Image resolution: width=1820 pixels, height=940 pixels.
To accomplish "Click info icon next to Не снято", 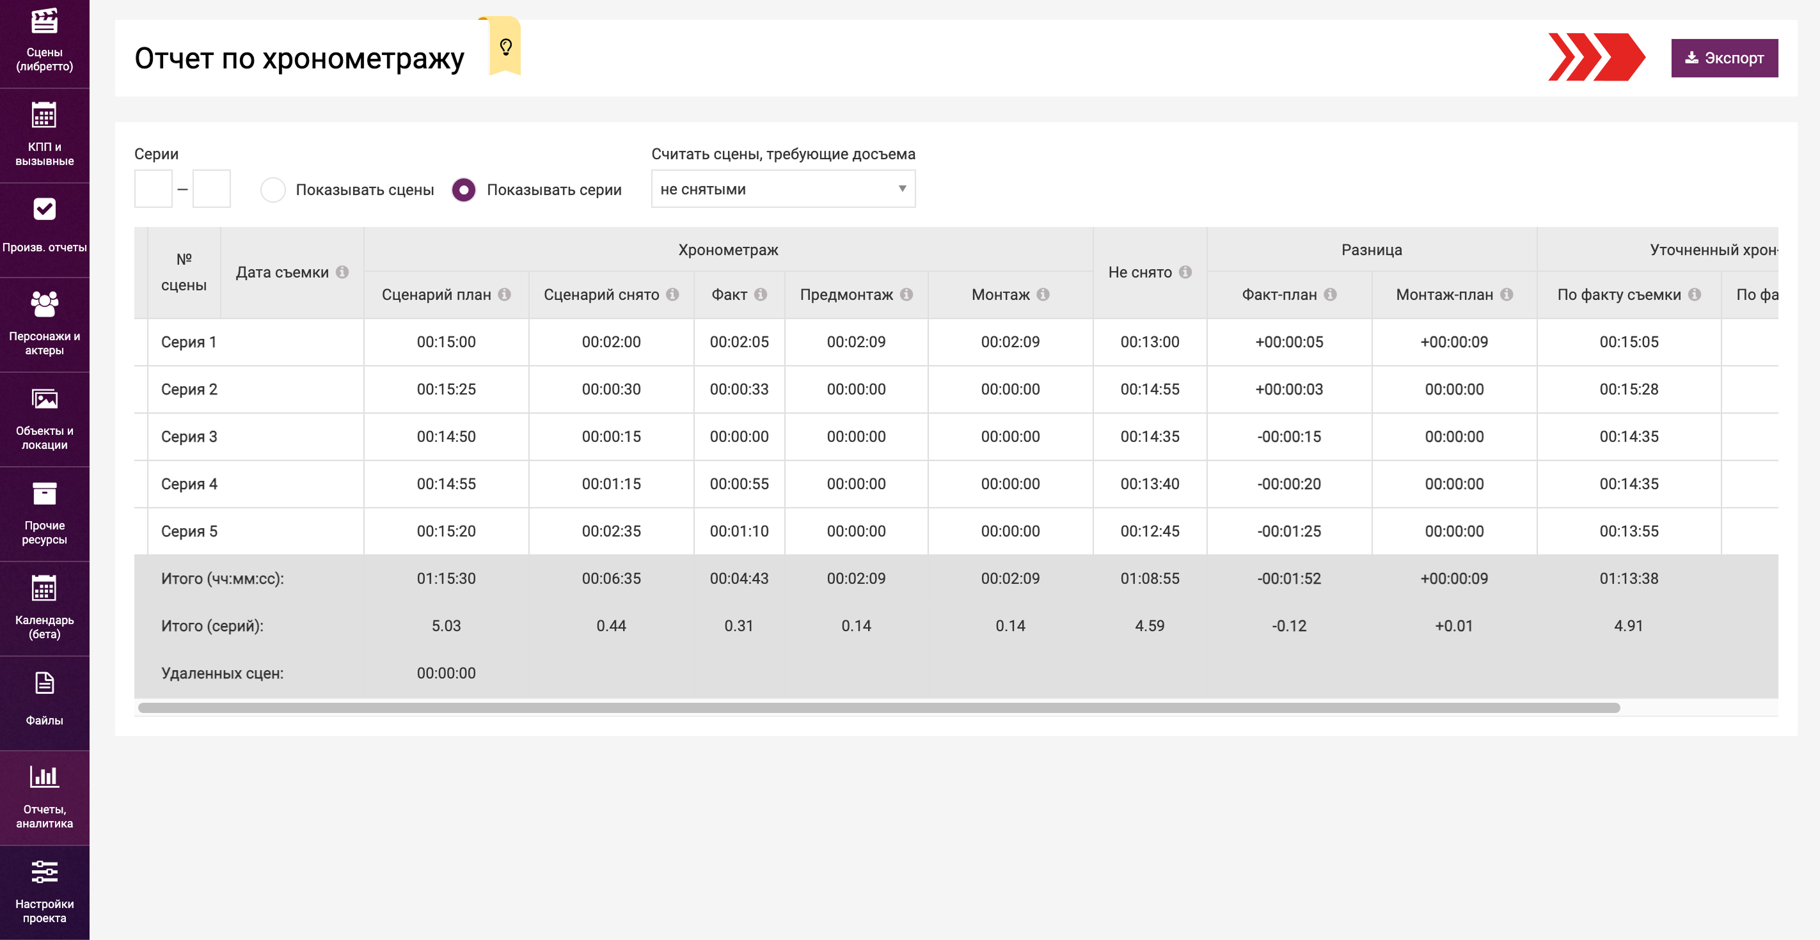I will tap(1185, 272).
